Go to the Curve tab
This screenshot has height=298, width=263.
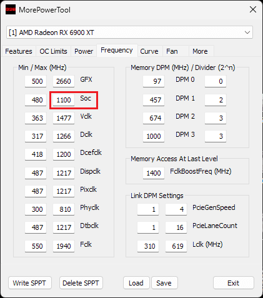149,51
